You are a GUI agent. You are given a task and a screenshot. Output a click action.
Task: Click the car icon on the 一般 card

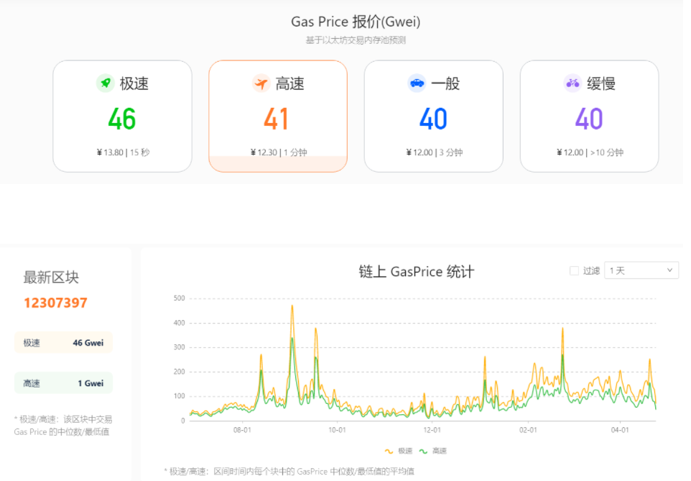[x=415, y=83]
